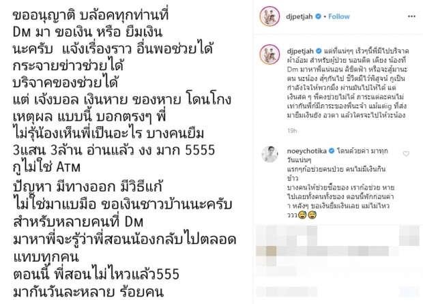Click the verified badge next to noeychotika
423x304 pixels.
[x=332, y=151]
